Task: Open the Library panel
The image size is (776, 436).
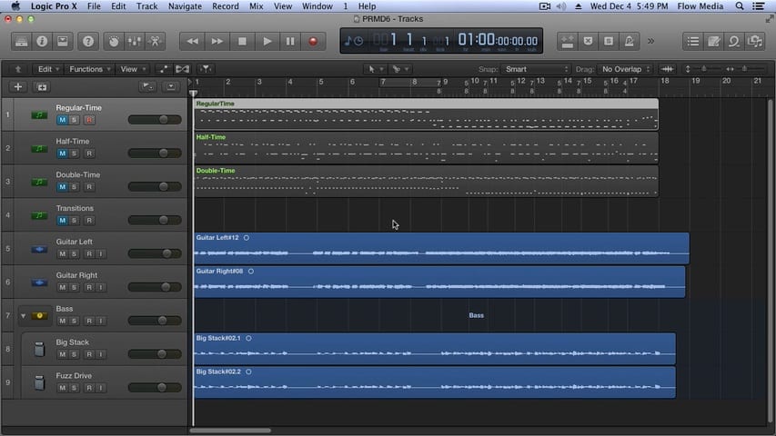Action: coord(22,41)
